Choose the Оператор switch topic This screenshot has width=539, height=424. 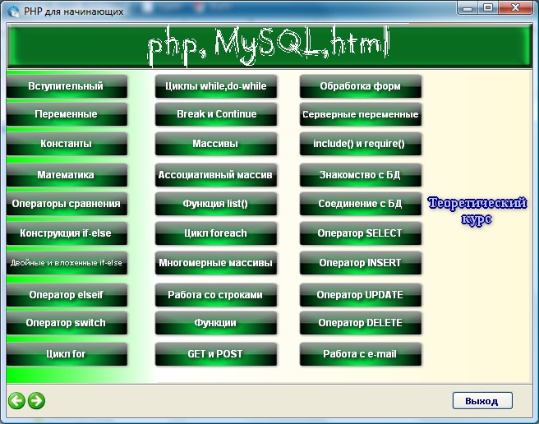pyautogui.click(x=66, y=324)
